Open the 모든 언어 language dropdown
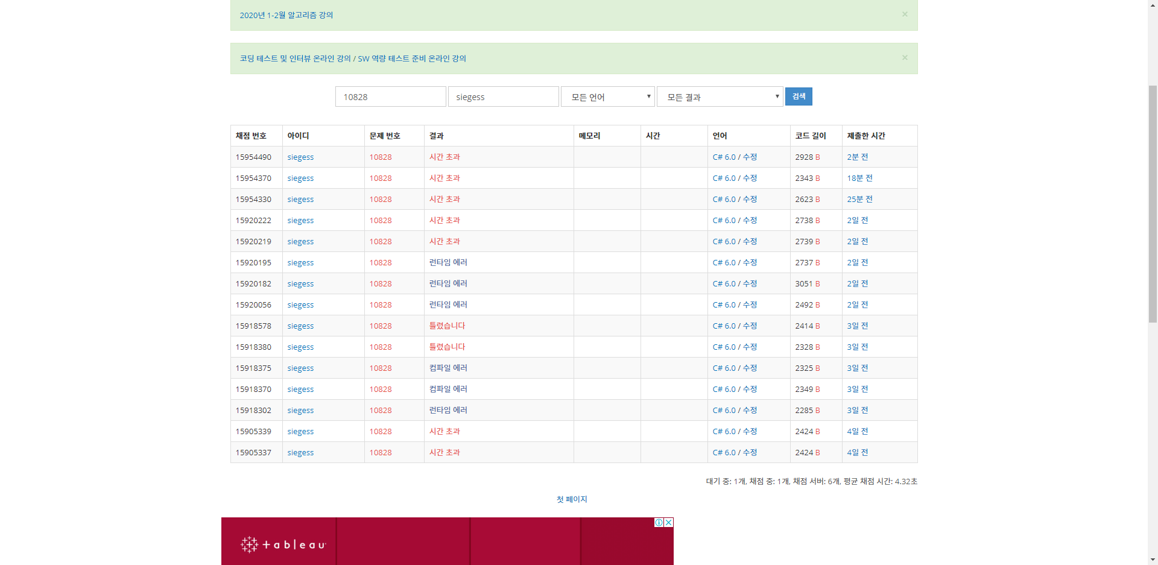 608,96
